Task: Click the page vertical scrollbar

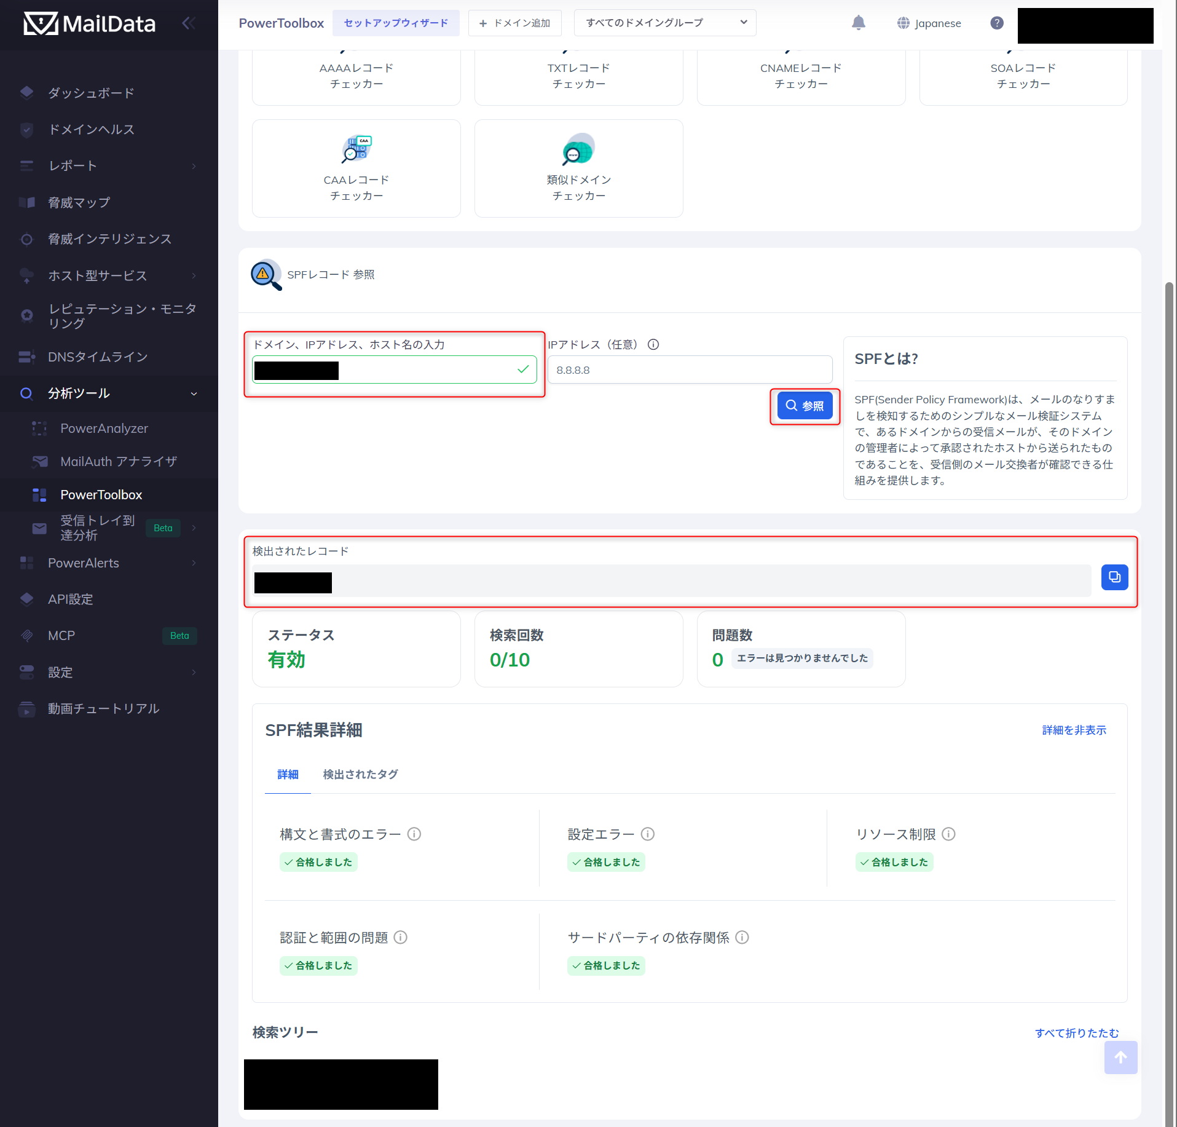Action: pos(1170,704)
